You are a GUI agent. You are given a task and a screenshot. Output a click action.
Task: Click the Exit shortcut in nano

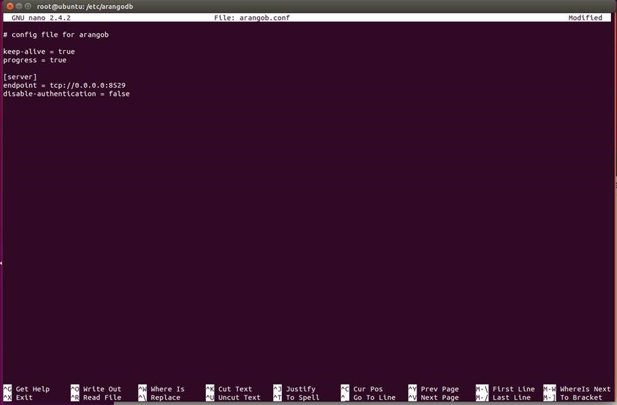point(24,398)
